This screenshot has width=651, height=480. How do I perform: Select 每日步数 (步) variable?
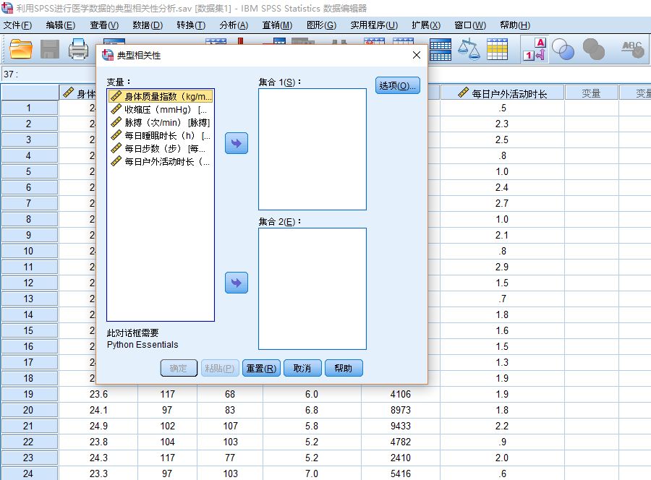(x=161, y=148)
